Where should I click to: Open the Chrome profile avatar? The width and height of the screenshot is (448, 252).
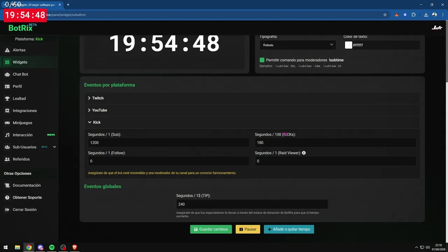tap(434, 15)
